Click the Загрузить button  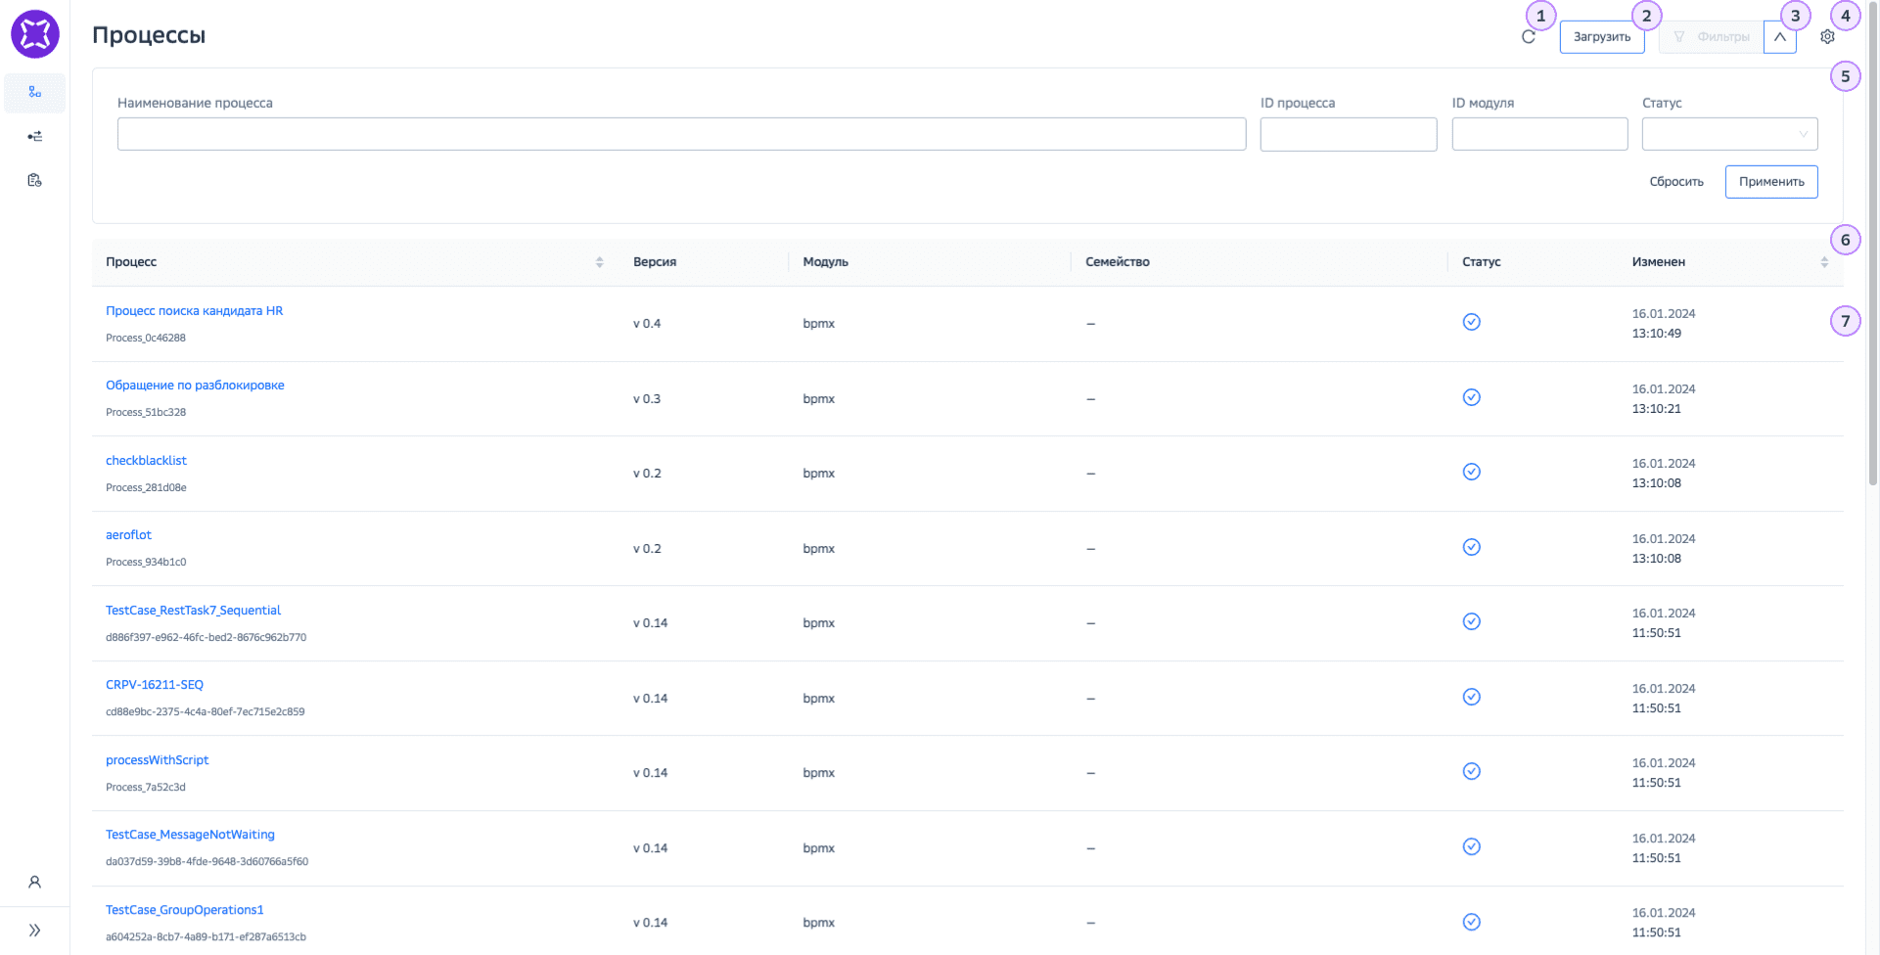tap(1601, 37)
